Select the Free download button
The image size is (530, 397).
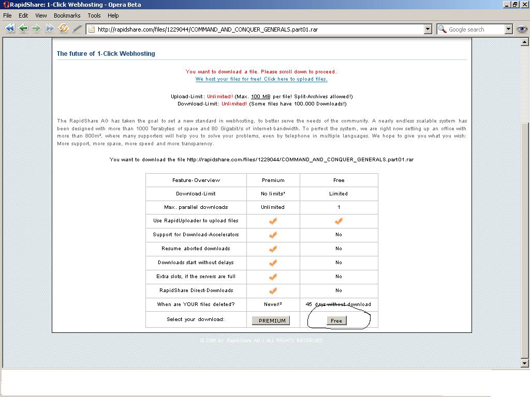pyautogui.click(x=336, y=320)
